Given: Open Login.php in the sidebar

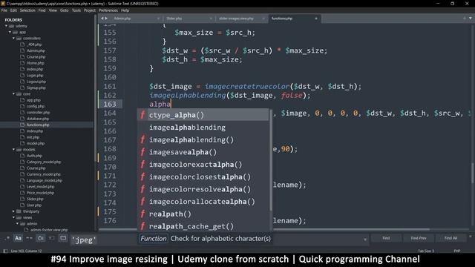Looking at the screenshot, I should (x=35, y=76).
